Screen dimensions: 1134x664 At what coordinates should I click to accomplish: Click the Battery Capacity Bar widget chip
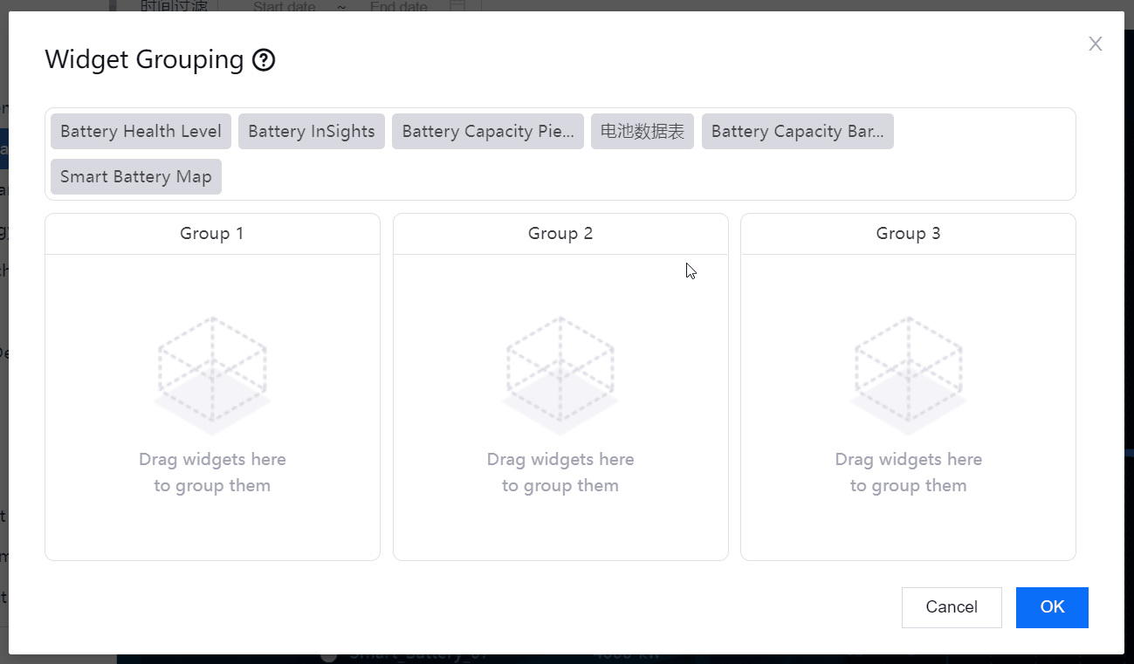(797, 132)
